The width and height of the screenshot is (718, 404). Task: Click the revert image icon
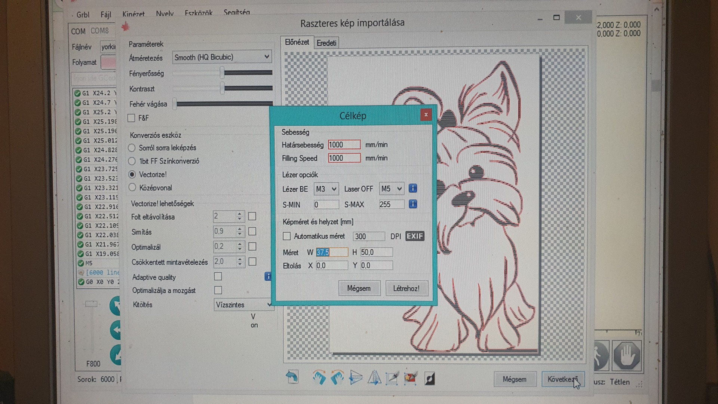point(292,377)
